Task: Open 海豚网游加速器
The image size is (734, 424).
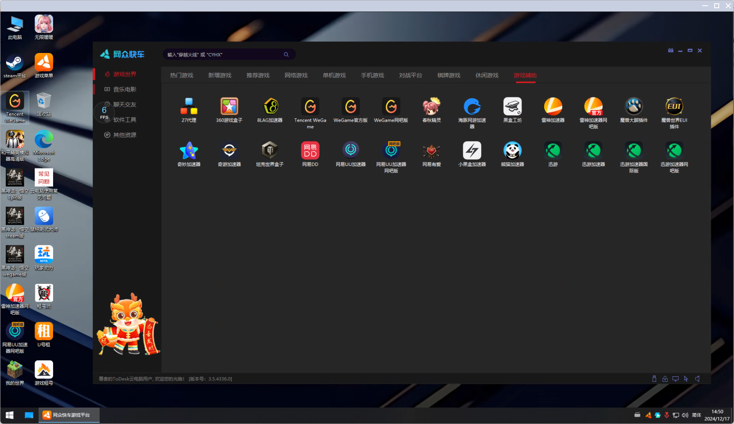Action: point(472,113)
